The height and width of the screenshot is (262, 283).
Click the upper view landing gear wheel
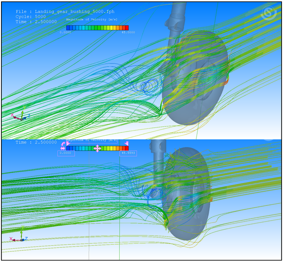point(196,78)
